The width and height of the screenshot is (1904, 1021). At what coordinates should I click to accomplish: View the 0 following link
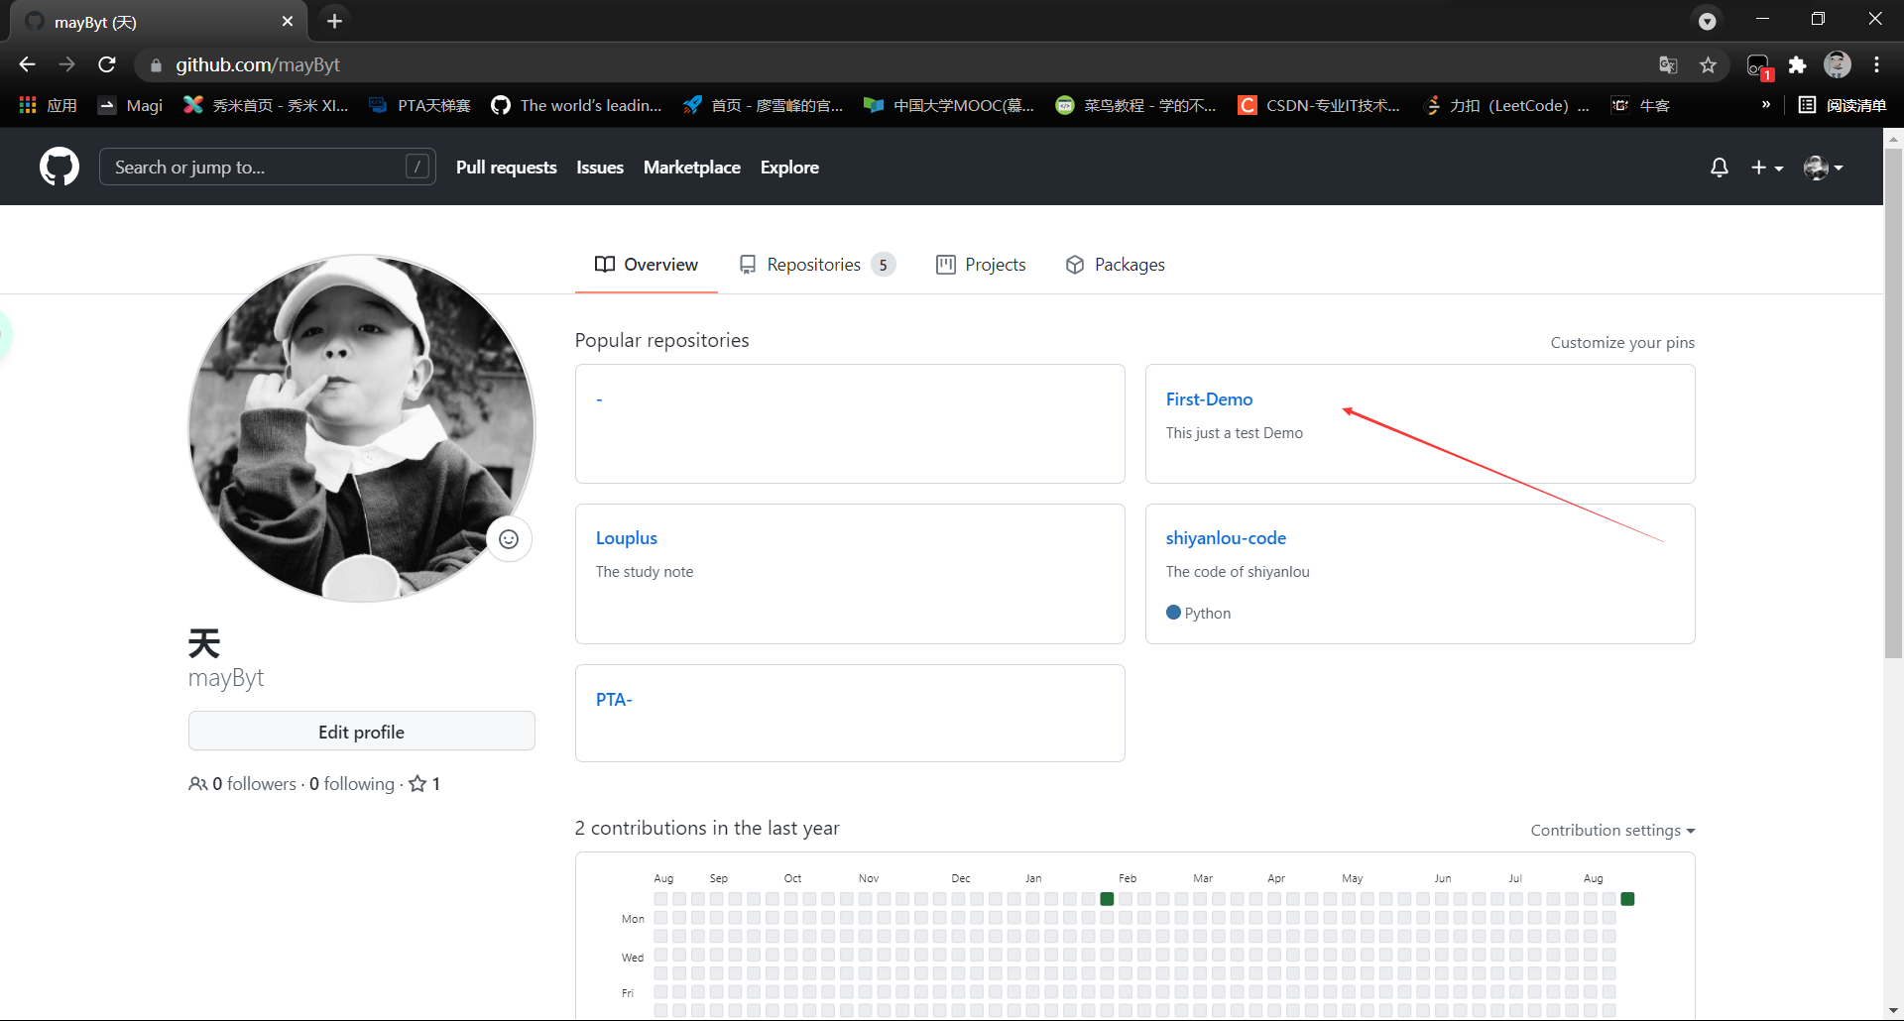351,784
